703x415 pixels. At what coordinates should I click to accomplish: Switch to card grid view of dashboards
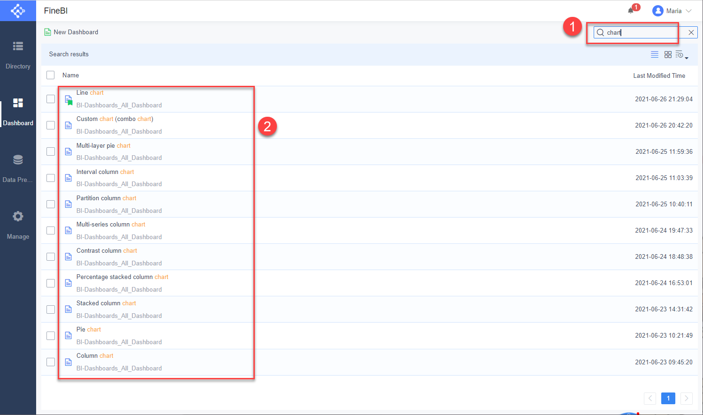(x=668, y=54)
